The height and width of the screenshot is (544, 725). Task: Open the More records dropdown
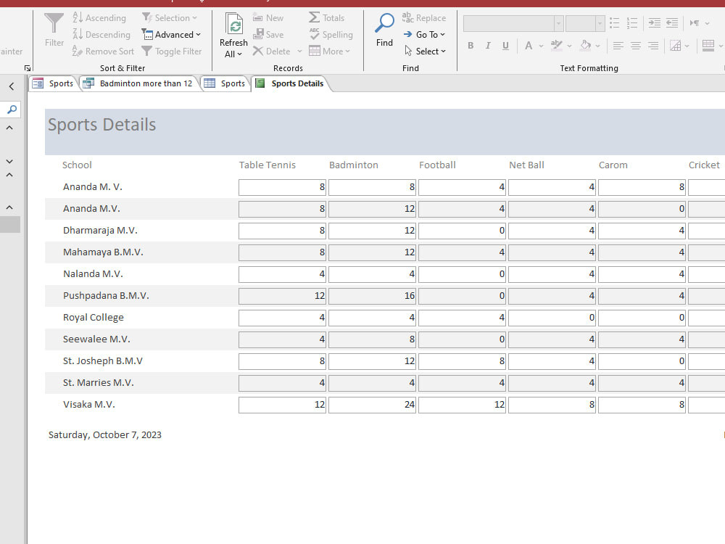(331, 51)
